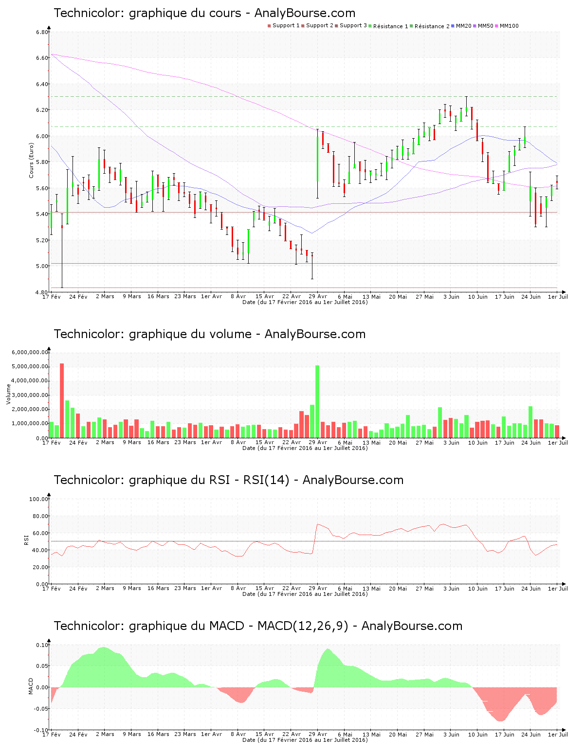584x754 pixels.
Task: Click the 80.00 RSI axis value
Action: click(40, 516)
